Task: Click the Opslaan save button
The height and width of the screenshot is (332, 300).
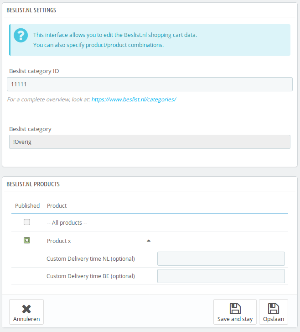Action: pos(274,312)
